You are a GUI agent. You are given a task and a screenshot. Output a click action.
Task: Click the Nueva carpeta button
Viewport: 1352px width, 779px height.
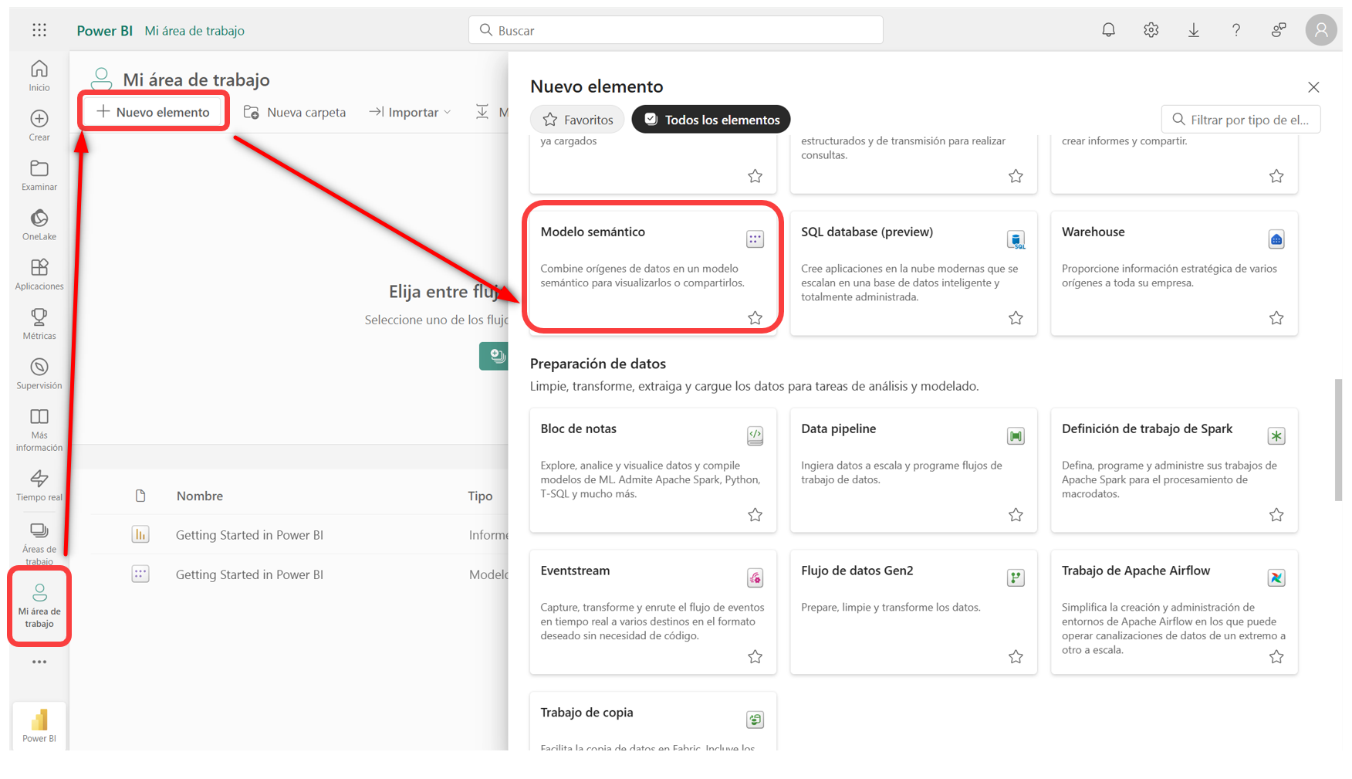(x=295, y=112)
